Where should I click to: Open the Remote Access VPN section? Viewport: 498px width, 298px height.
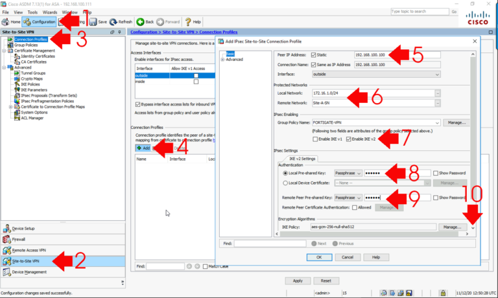pyautogui.click(x=63, y=251)
